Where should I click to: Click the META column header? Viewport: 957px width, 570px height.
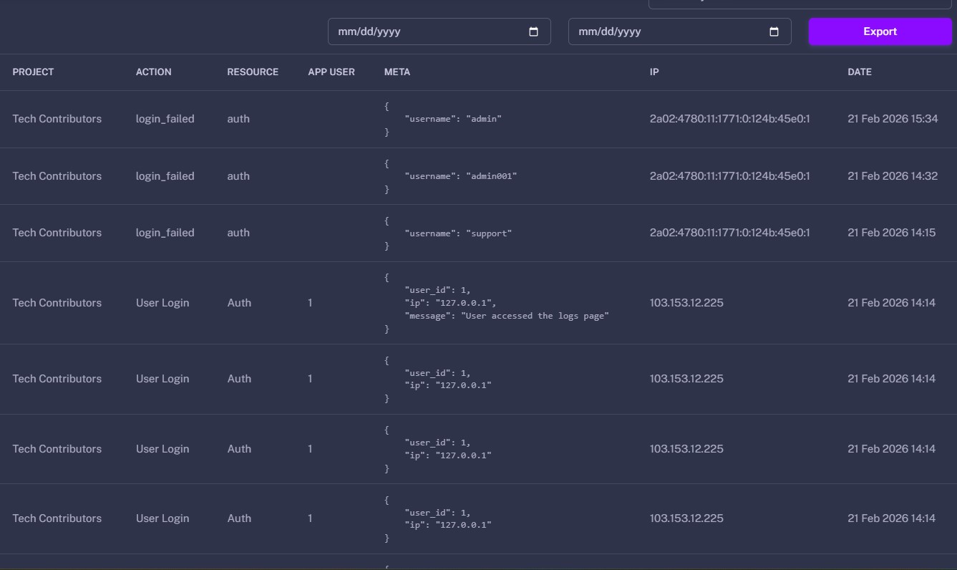click(x=397, y=72)
